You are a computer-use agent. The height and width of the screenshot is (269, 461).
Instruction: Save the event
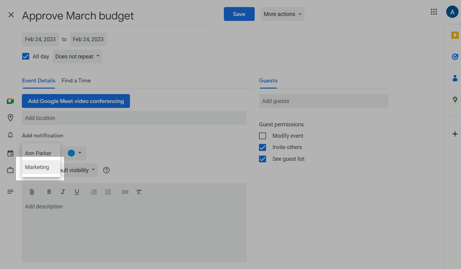point(239,14)
